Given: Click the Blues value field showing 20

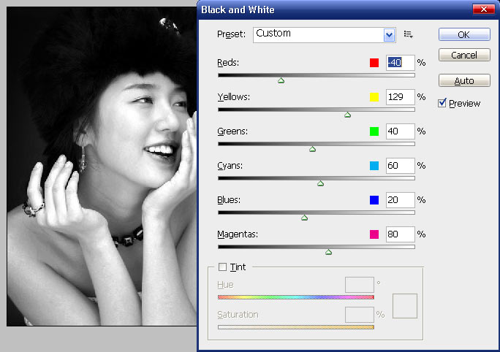Looking at the screenshot, I should (400, 200).
